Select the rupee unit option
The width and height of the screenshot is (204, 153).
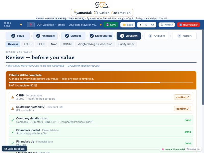pyautogui.click(x=140, y=25)
